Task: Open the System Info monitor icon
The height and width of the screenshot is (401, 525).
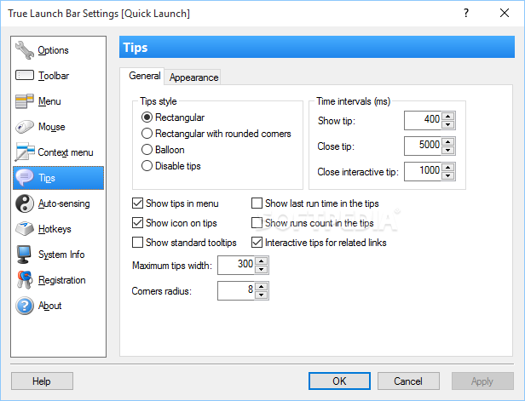Action: [x=25, y=255]
